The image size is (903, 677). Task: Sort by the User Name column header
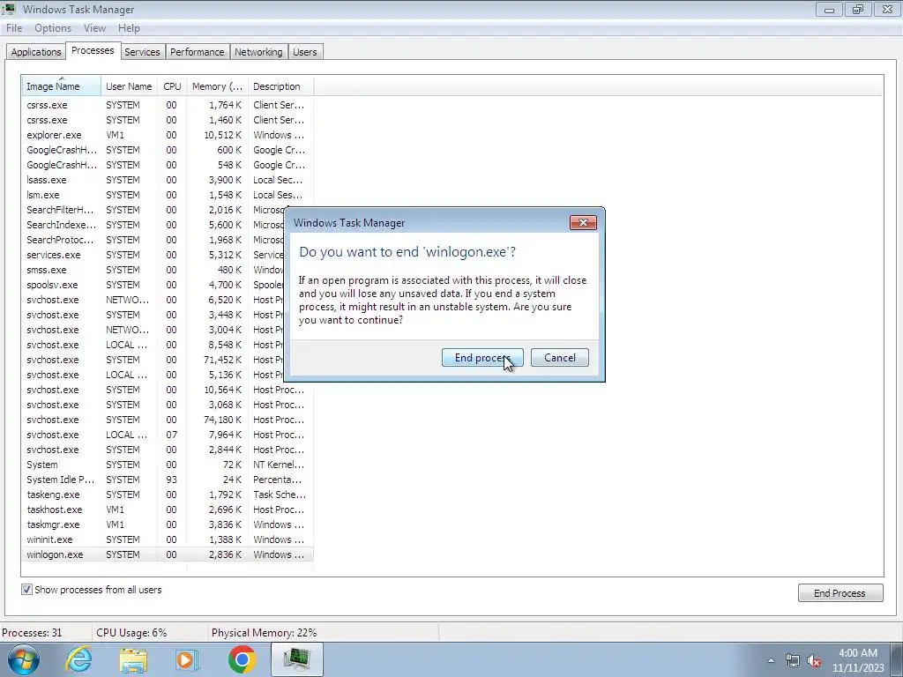coord(129,86)
